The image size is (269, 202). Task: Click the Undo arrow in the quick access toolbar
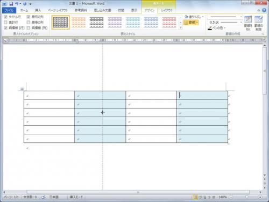pos(17,4)
